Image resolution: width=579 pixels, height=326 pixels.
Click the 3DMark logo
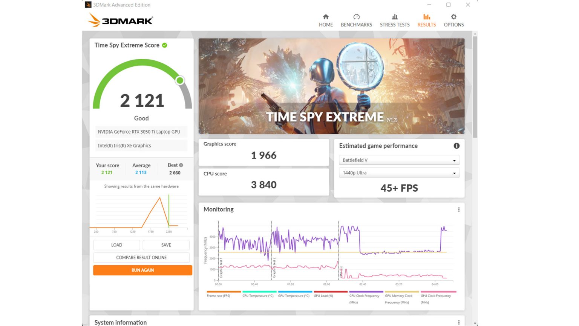pos(120,20)
